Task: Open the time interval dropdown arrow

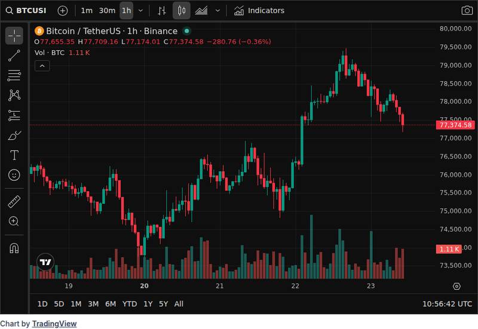Action: (x=140, y=11)
